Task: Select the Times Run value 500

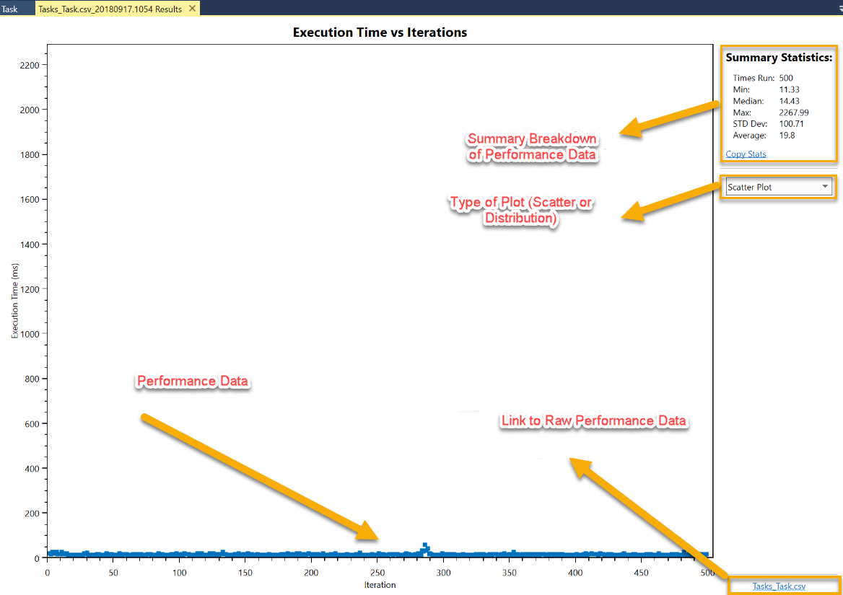Action: (786, 78)
